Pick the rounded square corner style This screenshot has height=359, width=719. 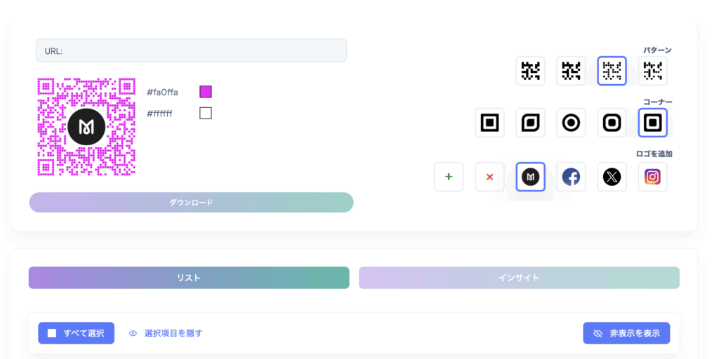click(612, 123)
